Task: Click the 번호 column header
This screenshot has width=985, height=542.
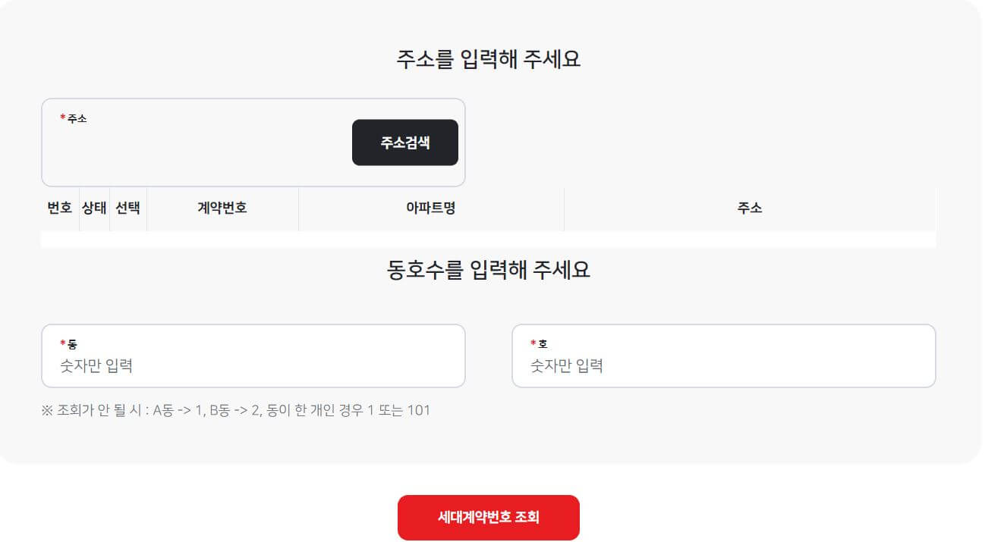Action: point(58,208)
